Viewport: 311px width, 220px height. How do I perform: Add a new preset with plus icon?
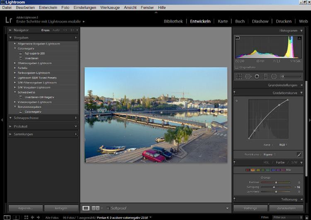coord(75,38)
